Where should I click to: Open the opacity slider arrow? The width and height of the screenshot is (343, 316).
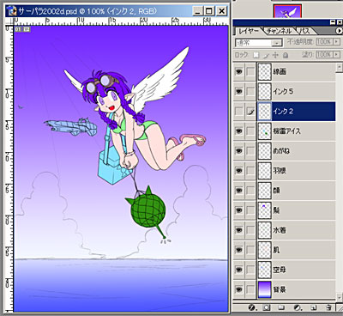tap(336, 42)
